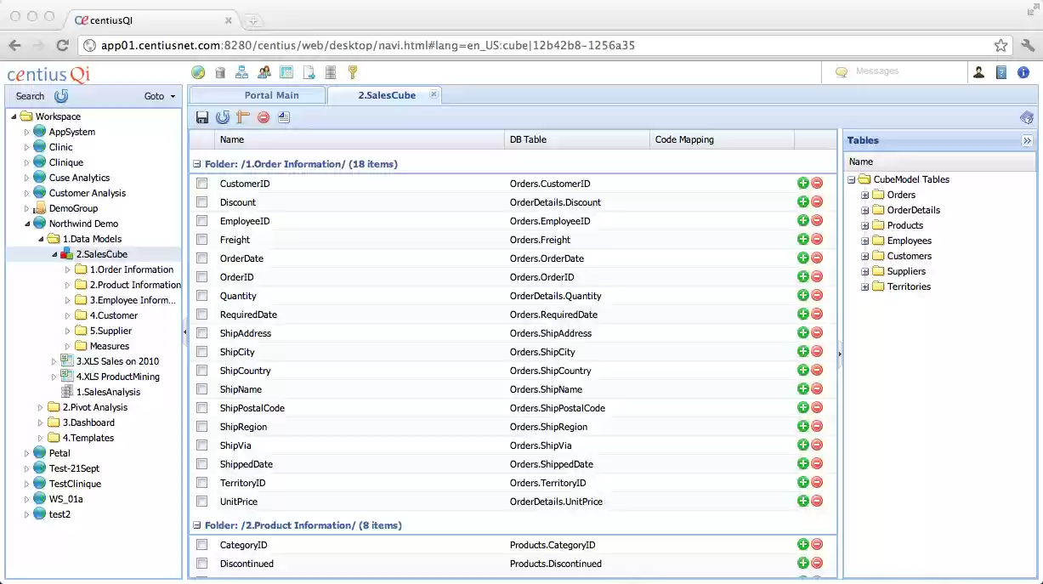The width and height of the screenshot is (1043, 584).
Task: Check the checkbox beside ShipCountry
Action: [201, 370]
